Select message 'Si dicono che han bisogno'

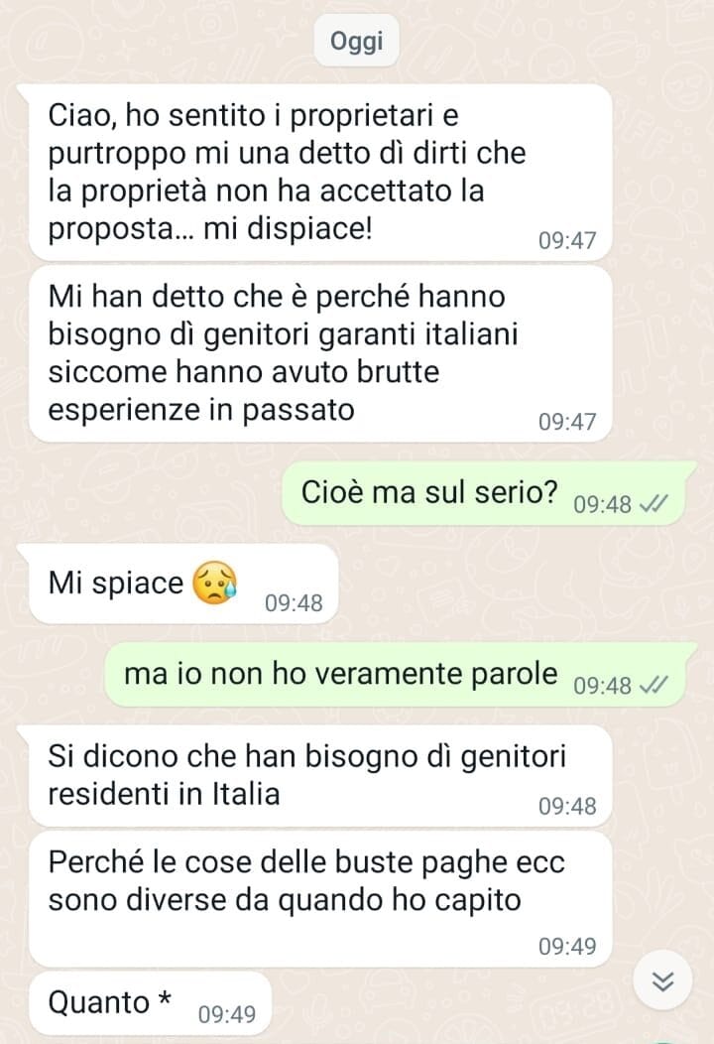click(x=320, y=776)
